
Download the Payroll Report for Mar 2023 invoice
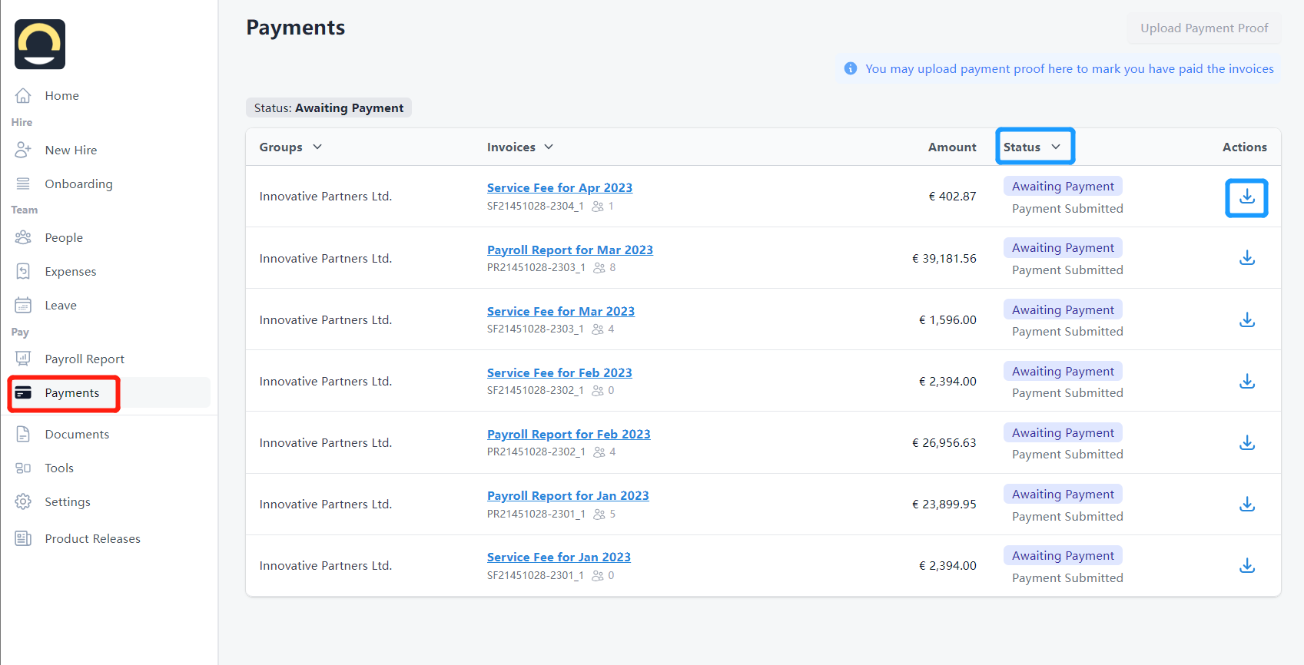1246,258
